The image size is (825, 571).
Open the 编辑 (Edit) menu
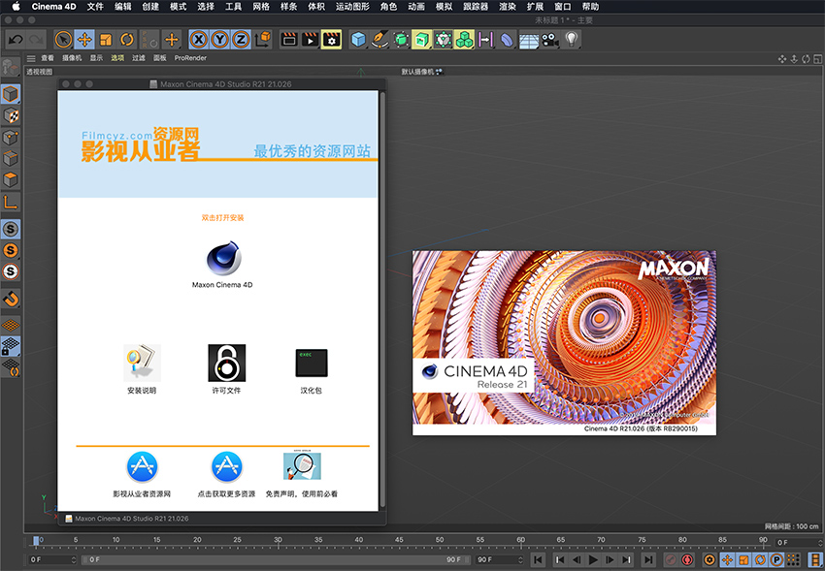(x=122, y=7)
